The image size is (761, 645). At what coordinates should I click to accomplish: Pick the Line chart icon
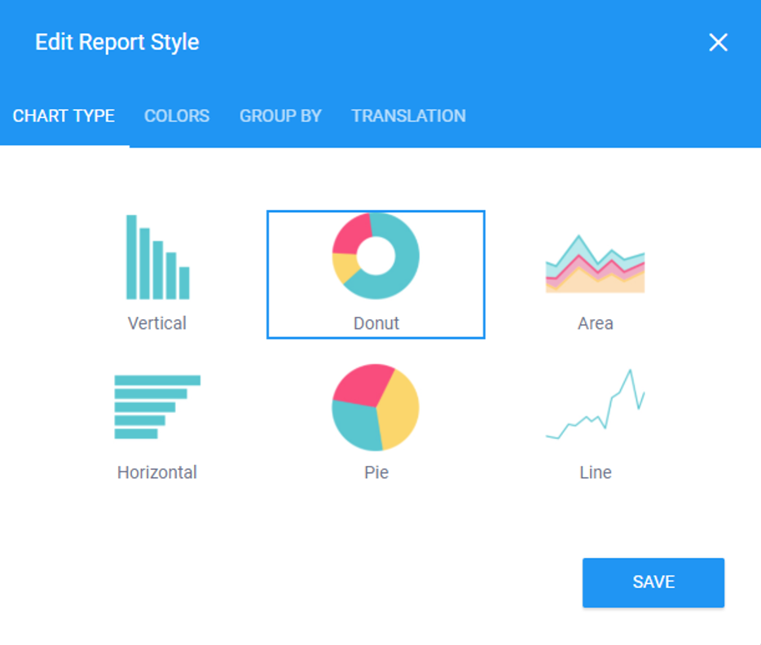[x=595, y=406]
